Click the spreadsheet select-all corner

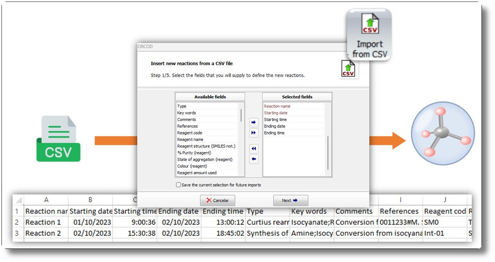click(x=18, y=200)
